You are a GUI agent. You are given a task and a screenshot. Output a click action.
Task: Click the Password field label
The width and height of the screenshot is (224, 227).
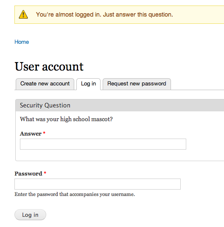(x=28, y=173)
